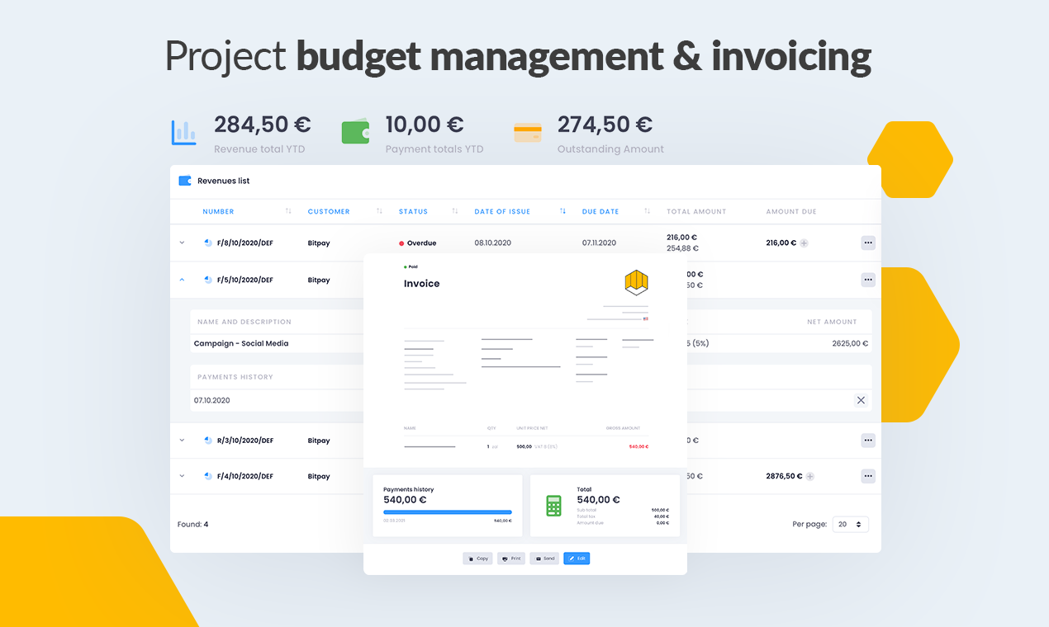Click the Revenues list panel icon

point(183,180)
